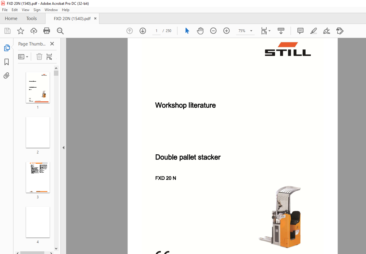The height and width of the screenshot is (254, 366).
Task: Delete selected page with the trash icon
Action: (39, 57)
